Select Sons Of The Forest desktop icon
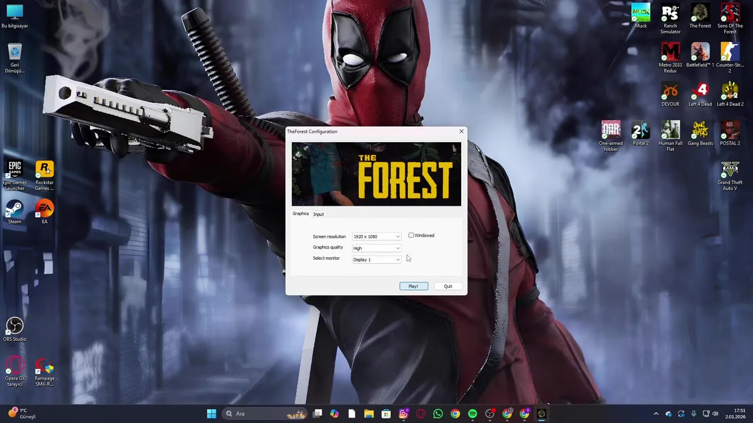 pyautogui.click(x=730, y=19)
